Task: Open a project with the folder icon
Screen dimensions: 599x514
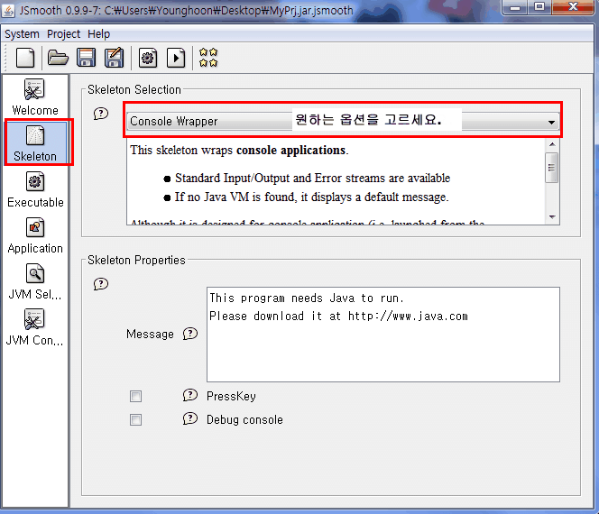Action: click(x=58, y=58)
